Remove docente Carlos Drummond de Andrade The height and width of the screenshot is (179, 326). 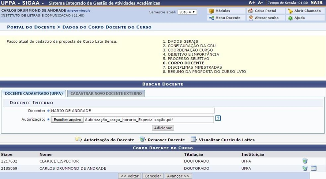click(305, 168)
